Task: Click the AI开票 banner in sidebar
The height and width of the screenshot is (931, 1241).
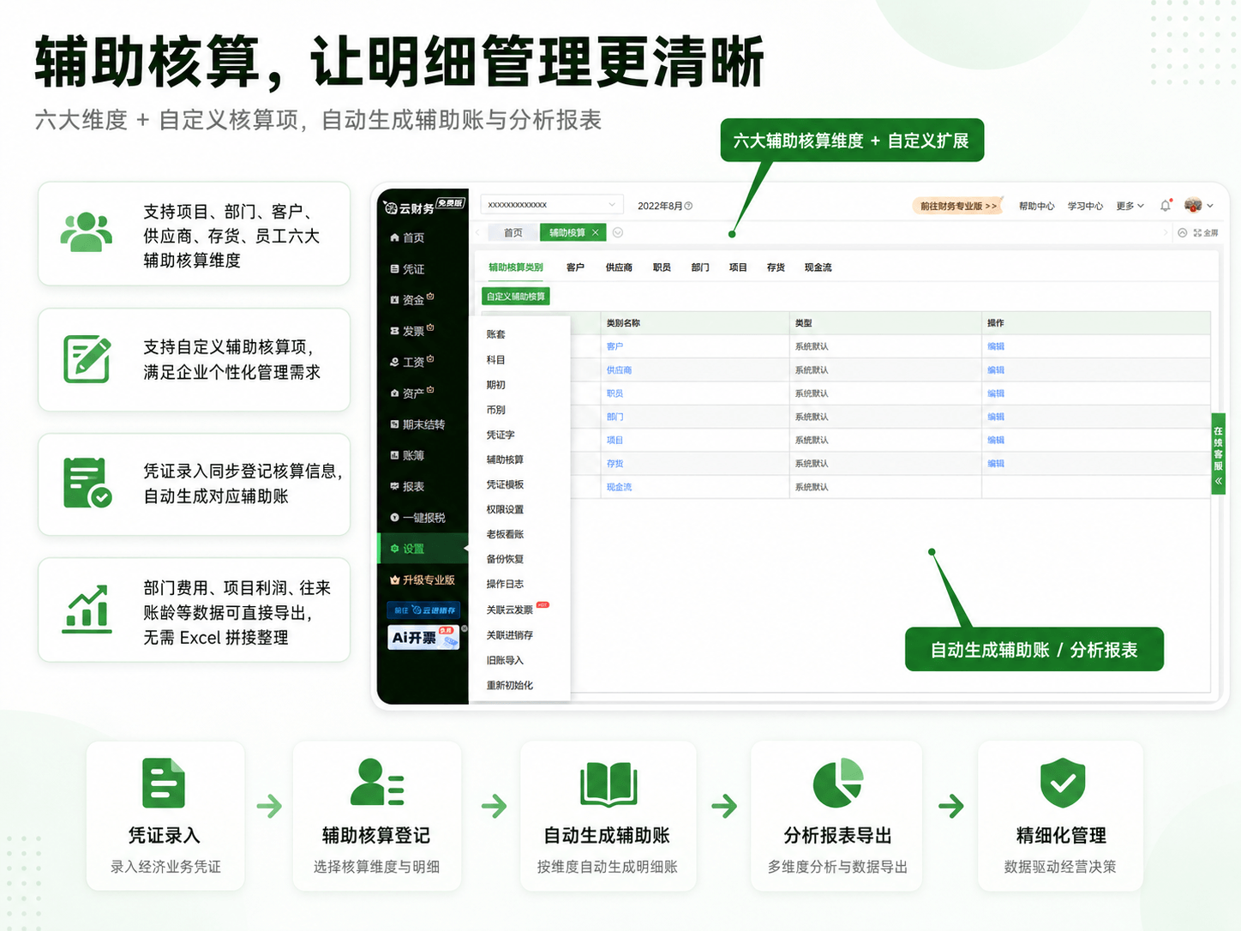Action: click(424, 637)
